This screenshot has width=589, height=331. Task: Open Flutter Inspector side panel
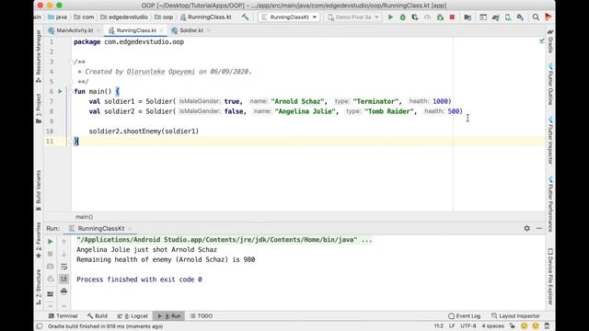[x=550, y=141]
